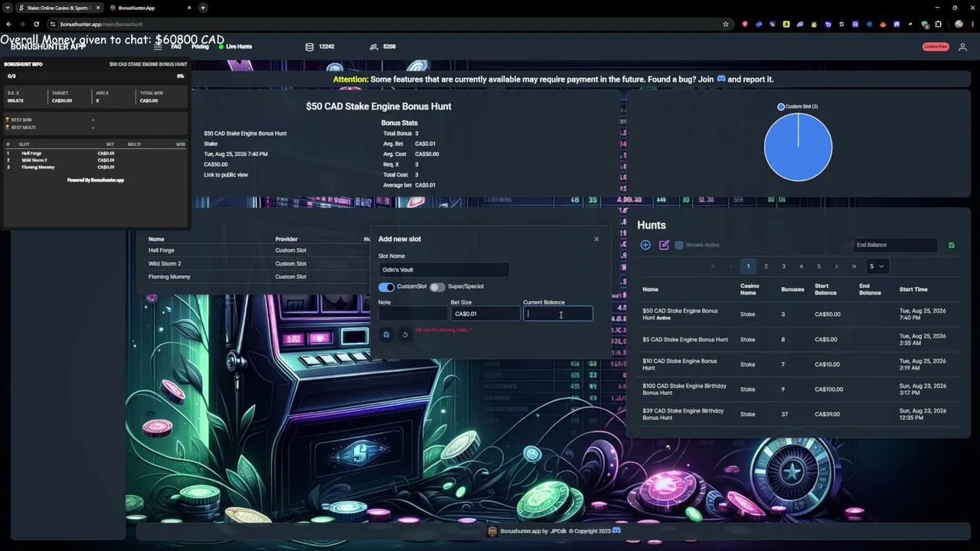
Task: Open the browser tab search dropdown
Action: 7,8
